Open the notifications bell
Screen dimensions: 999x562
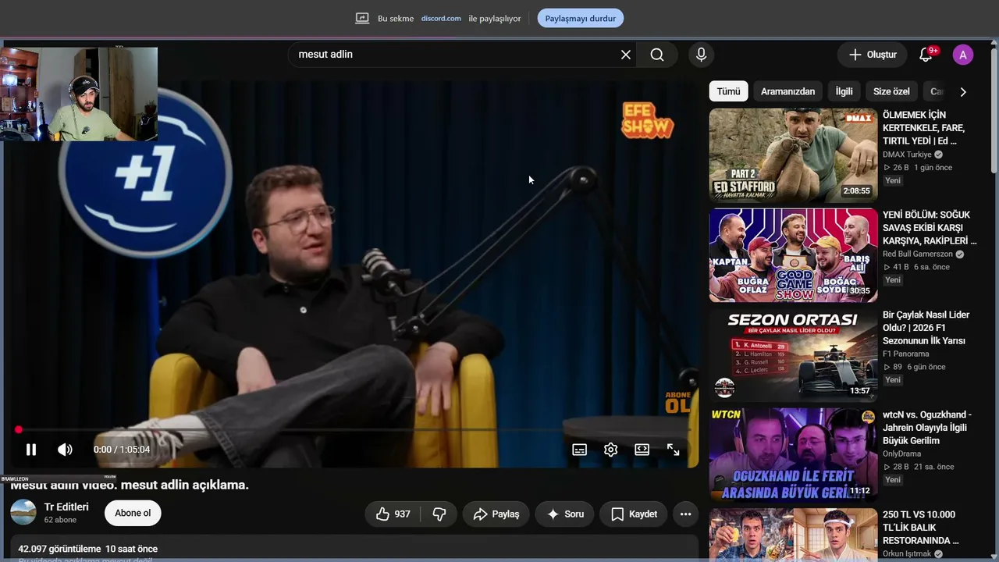click(x=926, y=55)
